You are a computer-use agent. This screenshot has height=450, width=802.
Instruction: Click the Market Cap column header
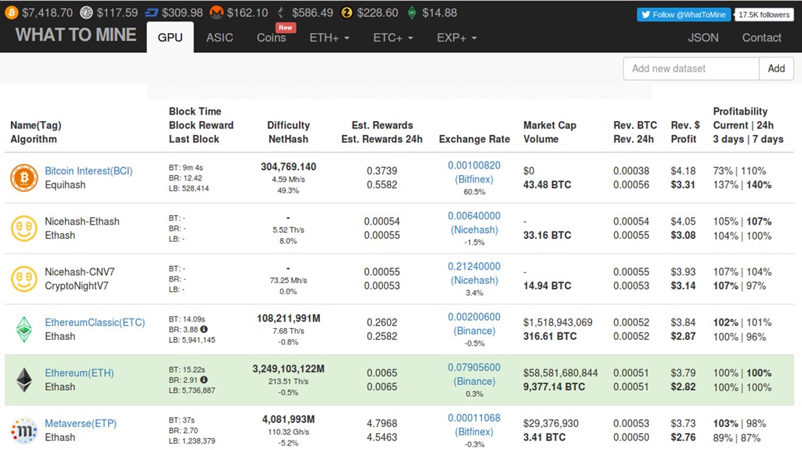[x=549, y=126]
